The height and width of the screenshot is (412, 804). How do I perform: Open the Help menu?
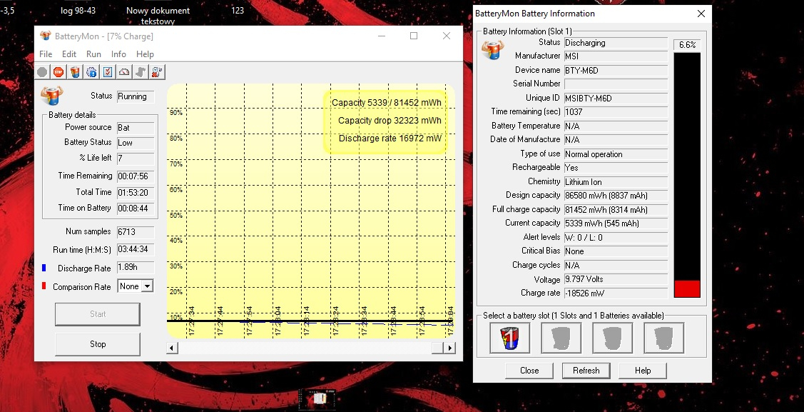pos(145,54)
